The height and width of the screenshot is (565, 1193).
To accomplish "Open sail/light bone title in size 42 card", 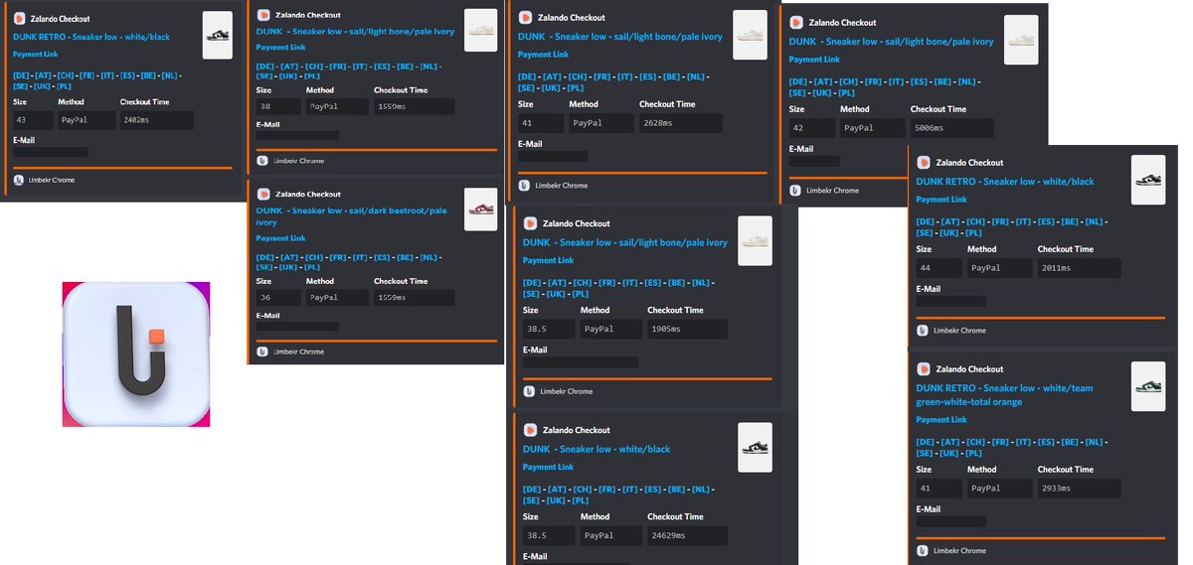I will [x=891, y=42].
